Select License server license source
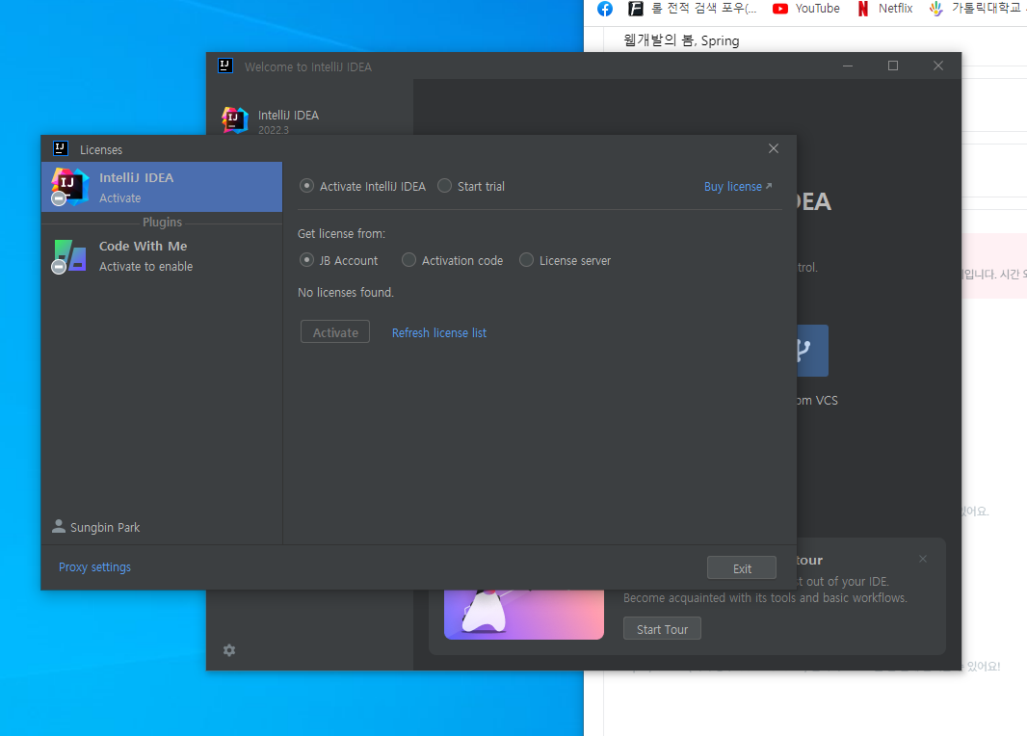 tap(565, 260)
